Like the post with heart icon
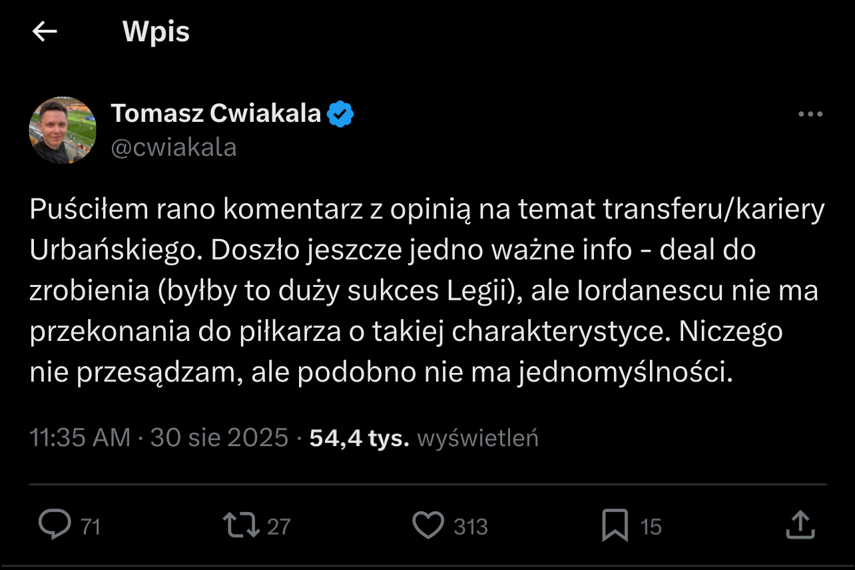855x570 pixels. tap(427, 525)
